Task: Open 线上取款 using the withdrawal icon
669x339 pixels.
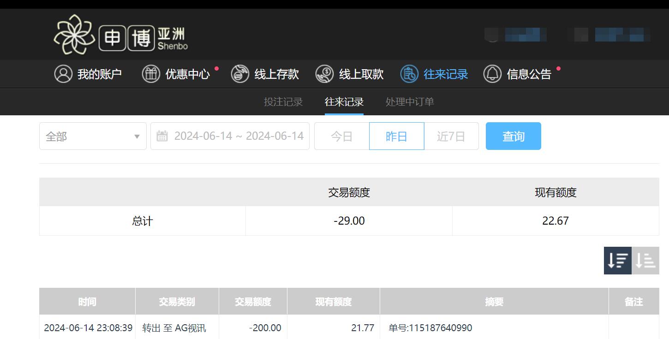Action: [x=324, y=74]
